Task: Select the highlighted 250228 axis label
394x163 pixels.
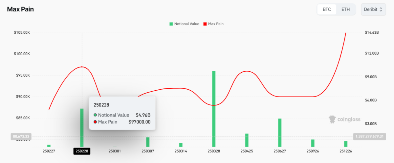Action: [82, 151]
